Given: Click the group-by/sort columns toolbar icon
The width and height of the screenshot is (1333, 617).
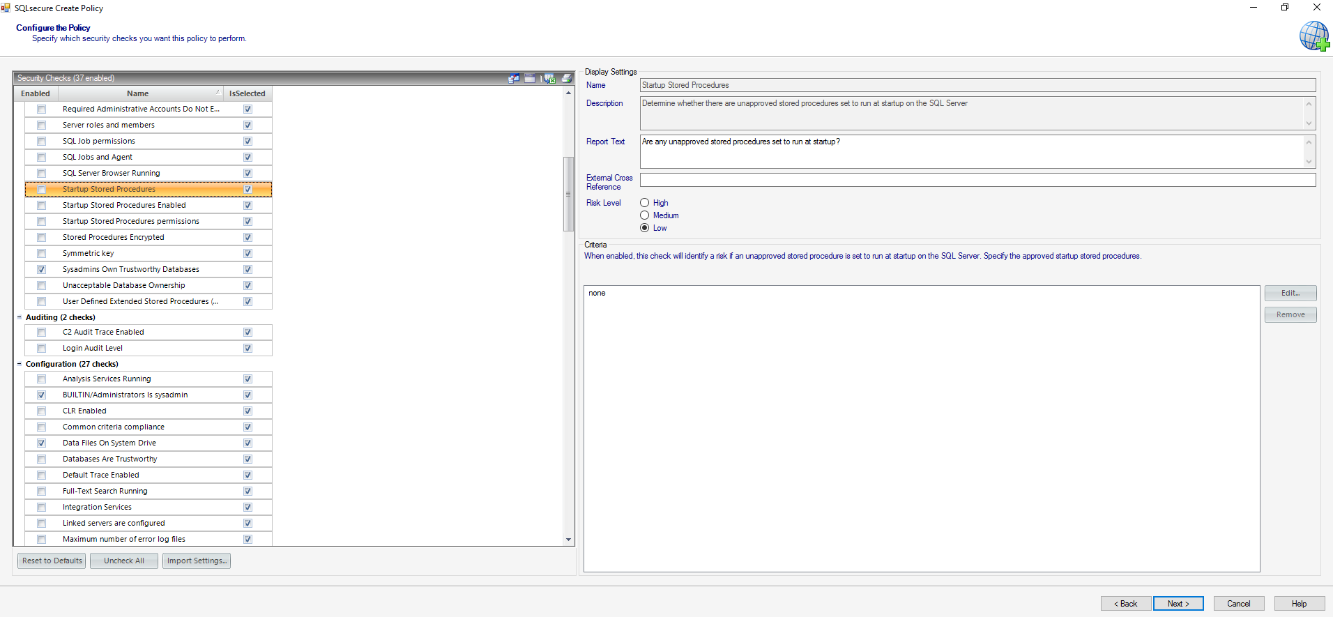Looking at the screenshot, I should [x=514, y=79].
